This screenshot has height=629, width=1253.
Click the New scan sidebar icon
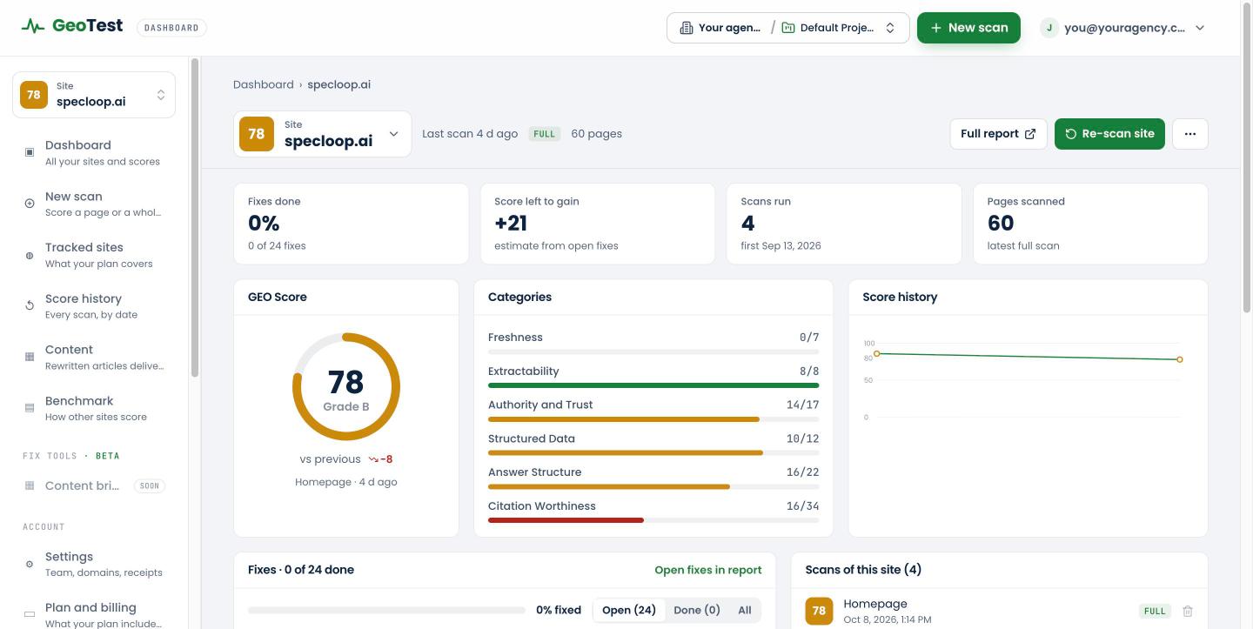[30, 204]
